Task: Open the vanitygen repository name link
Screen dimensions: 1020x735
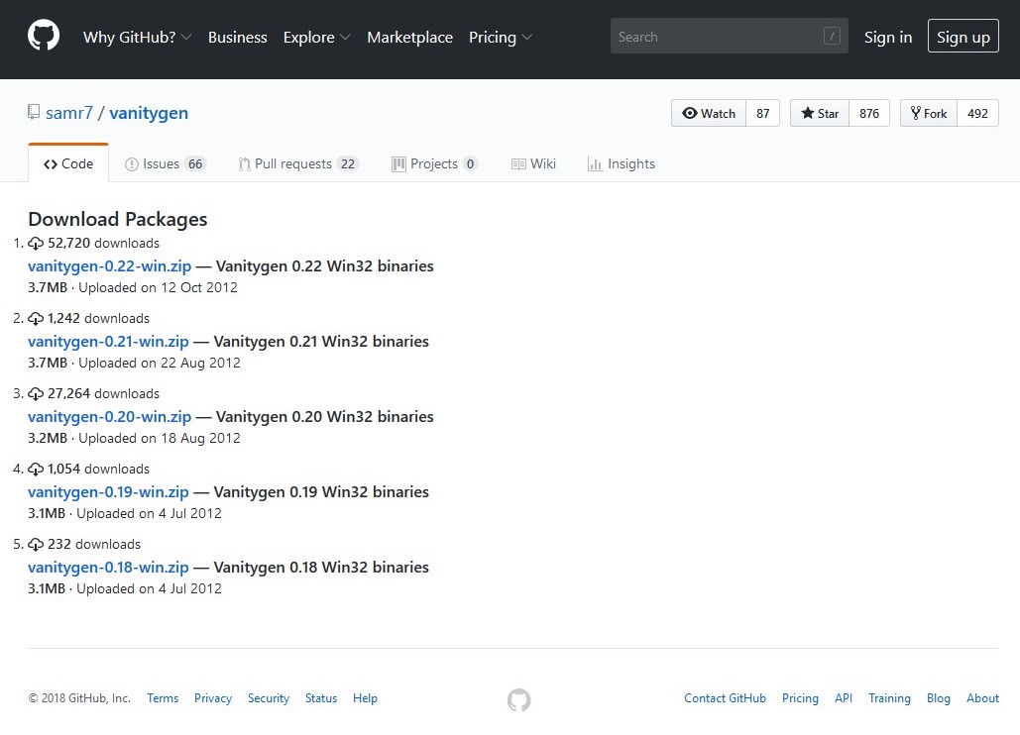Action: 149,113
